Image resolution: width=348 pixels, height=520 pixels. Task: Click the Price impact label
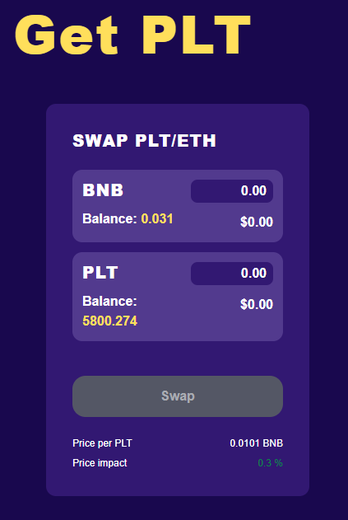[100, 463]
